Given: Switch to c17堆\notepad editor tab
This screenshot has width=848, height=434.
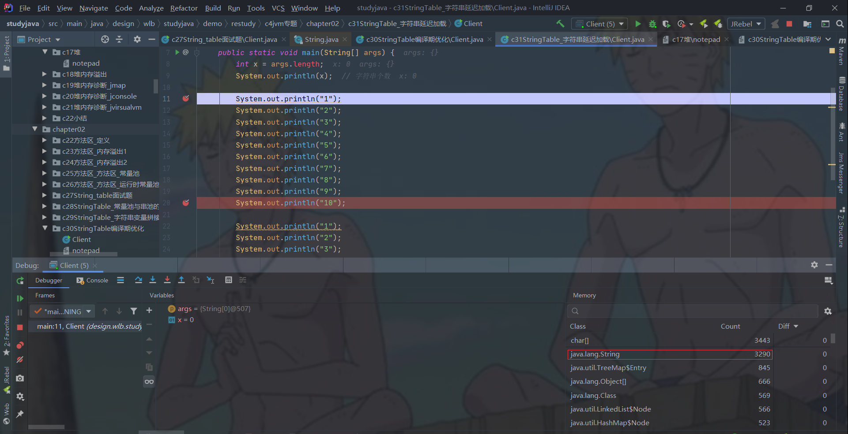Looking at the screenshot, I should point(696,39).
